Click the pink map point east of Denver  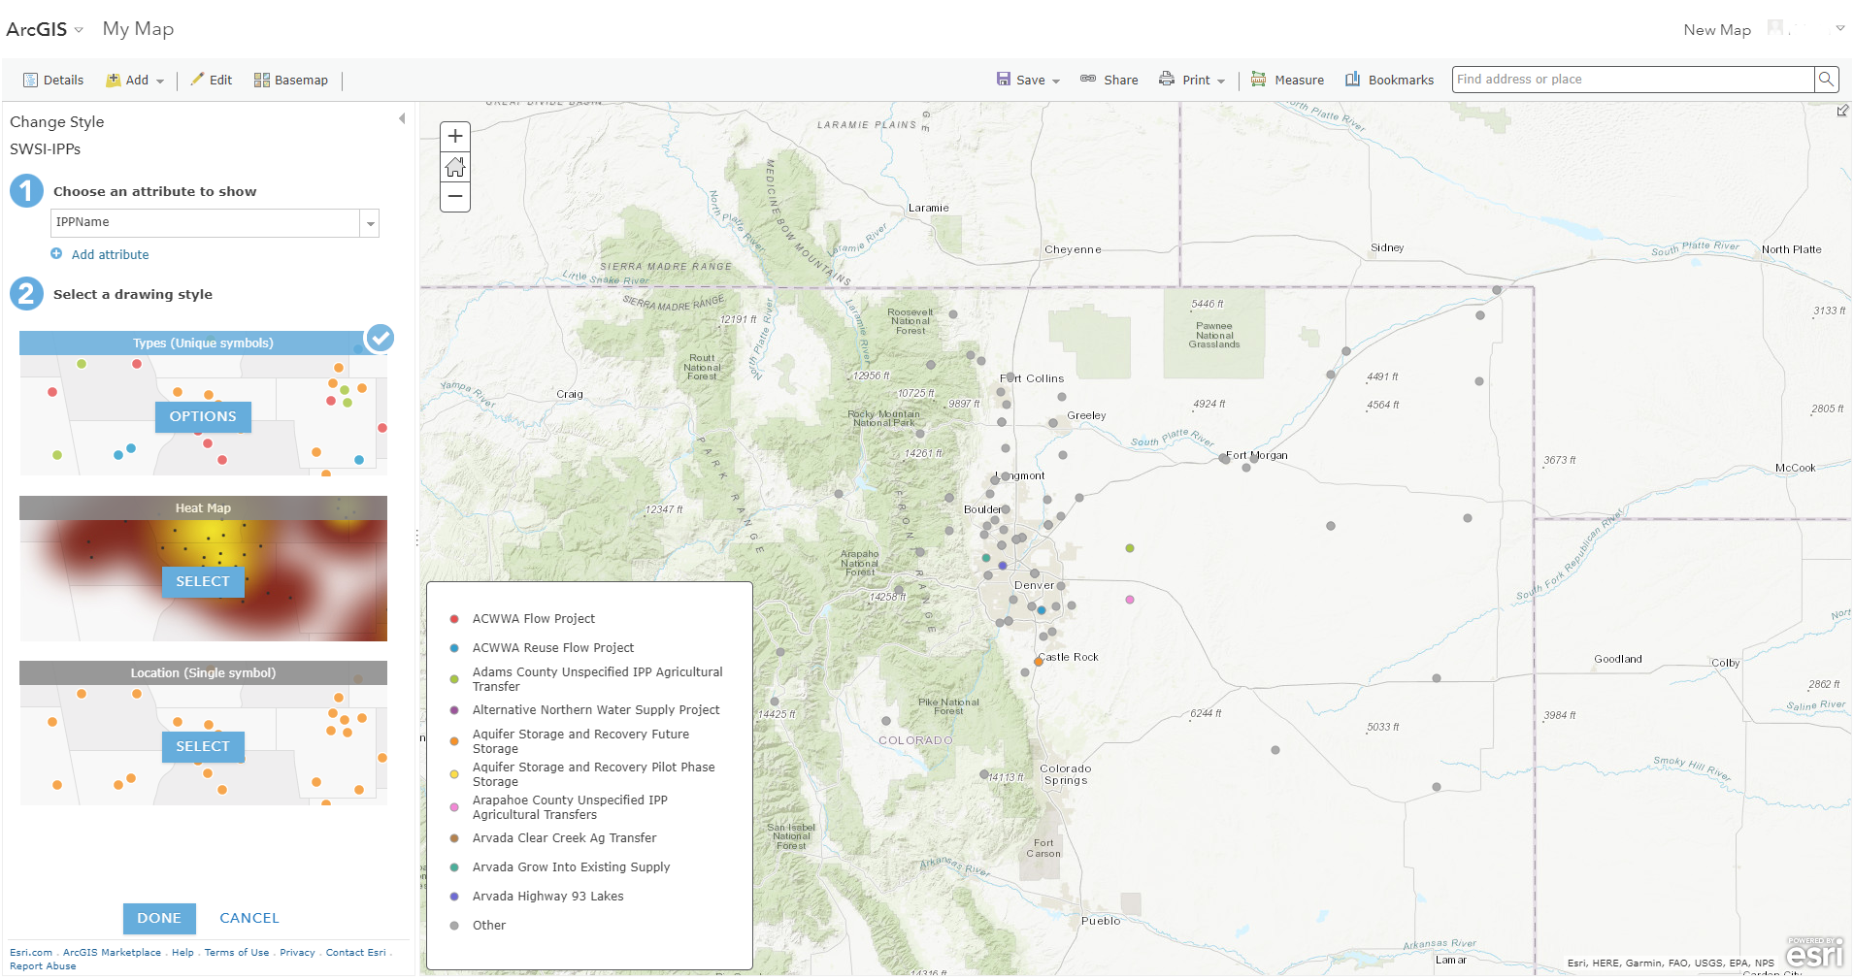coord(1130,600)
